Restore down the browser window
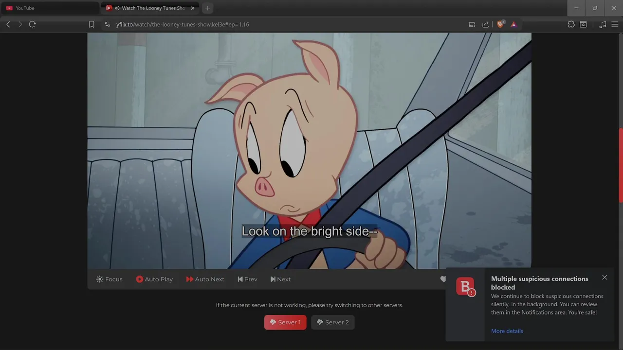 click(x=595, y=8)
